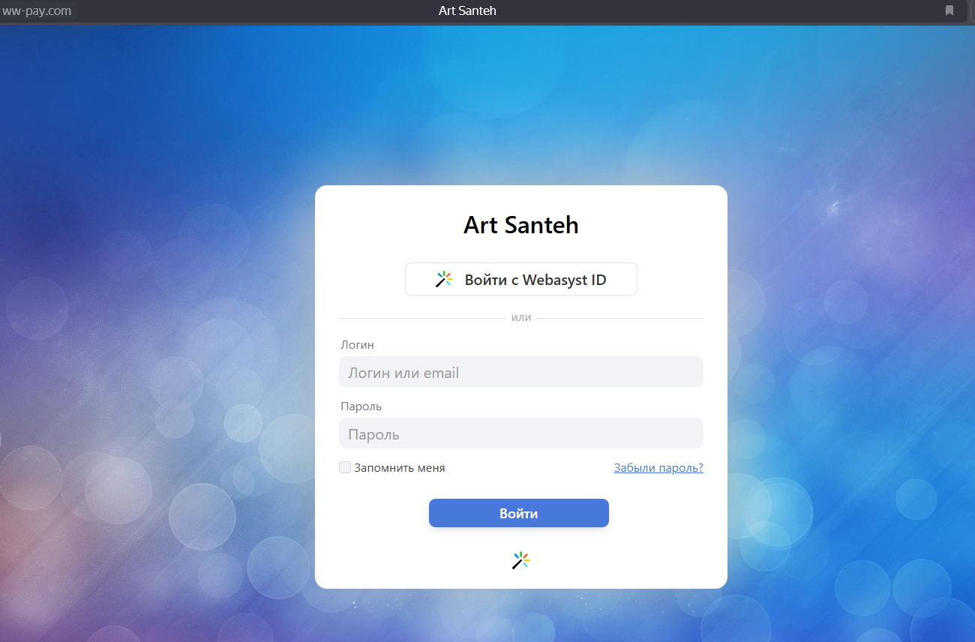
Task: Click the Webasyst logo below the login button
Action: (x=521, y=560)
